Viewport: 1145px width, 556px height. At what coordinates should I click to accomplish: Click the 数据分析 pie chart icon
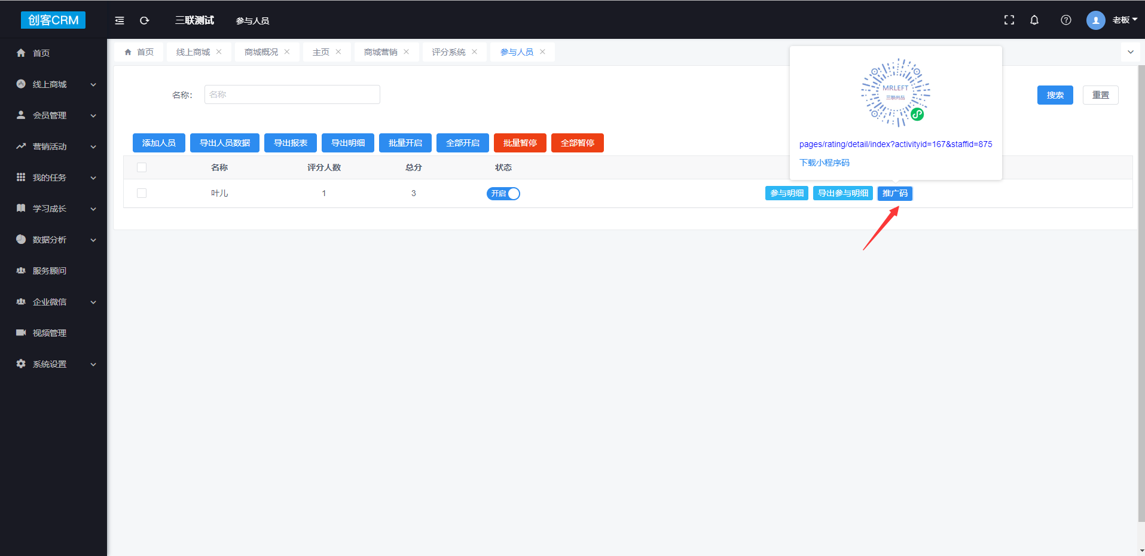[x=21, y=240]
